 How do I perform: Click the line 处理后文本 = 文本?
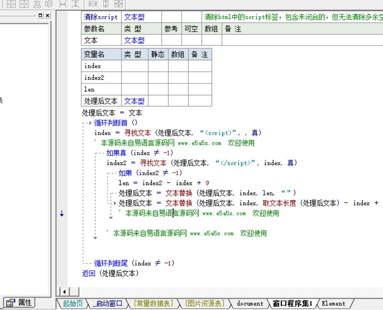click(112, 113)
